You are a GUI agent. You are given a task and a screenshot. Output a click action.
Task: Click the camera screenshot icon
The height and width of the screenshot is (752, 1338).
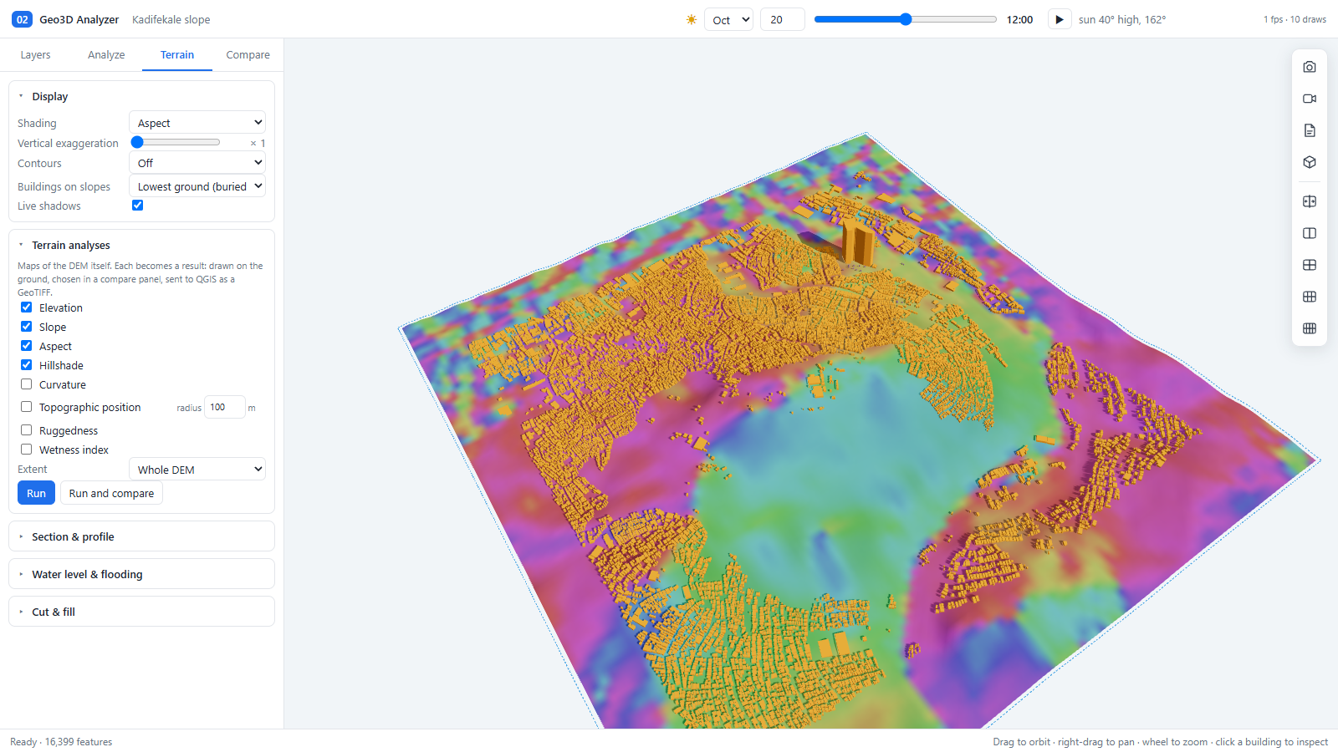(1310, 67)
